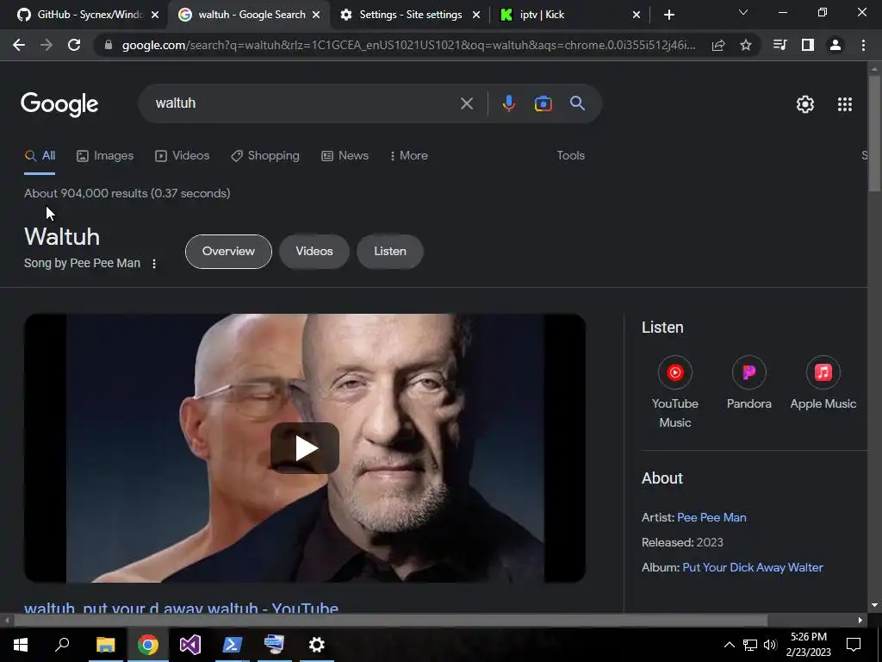
Task: Open the Chrome profile icon
Action: [835, 45]
